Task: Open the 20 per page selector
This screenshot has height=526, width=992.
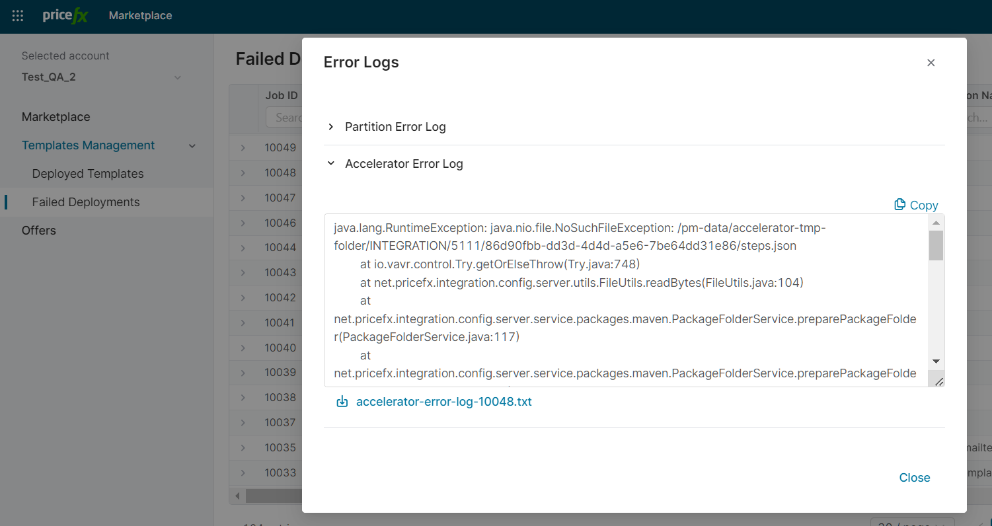Action: [913, 521]
